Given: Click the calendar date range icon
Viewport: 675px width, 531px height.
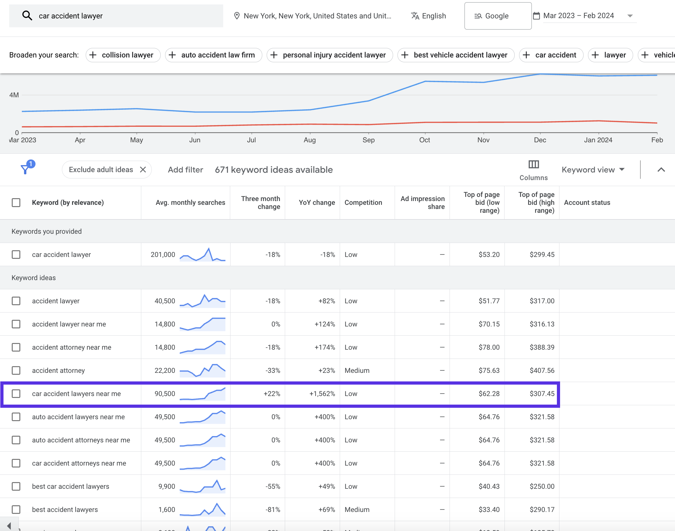Looking at the screenshot, I should (536, 16).
